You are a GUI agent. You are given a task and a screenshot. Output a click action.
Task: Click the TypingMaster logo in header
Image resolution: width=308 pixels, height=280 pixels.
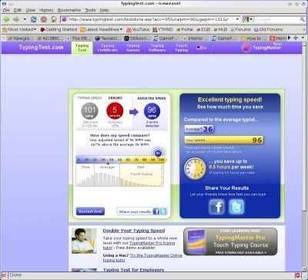click(262, 47)
